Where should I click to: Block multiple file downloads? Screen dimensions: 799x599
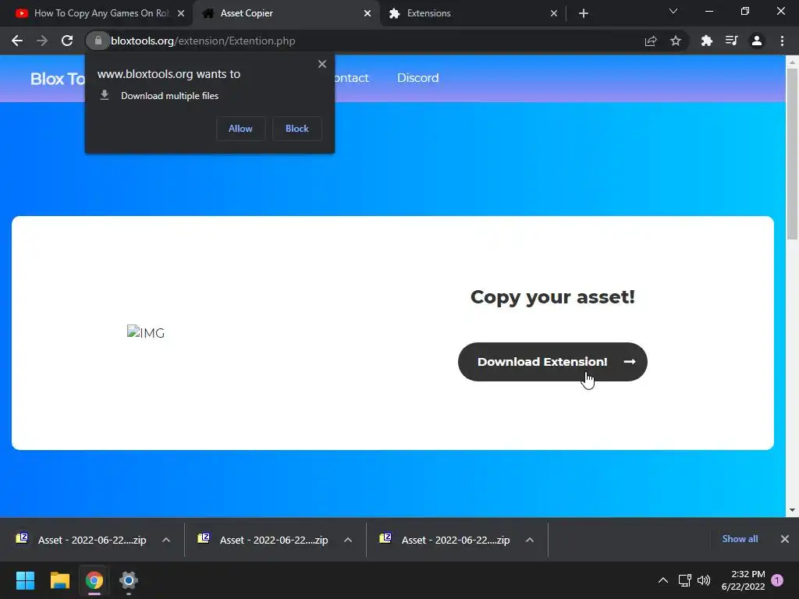(x=297, y=129)
